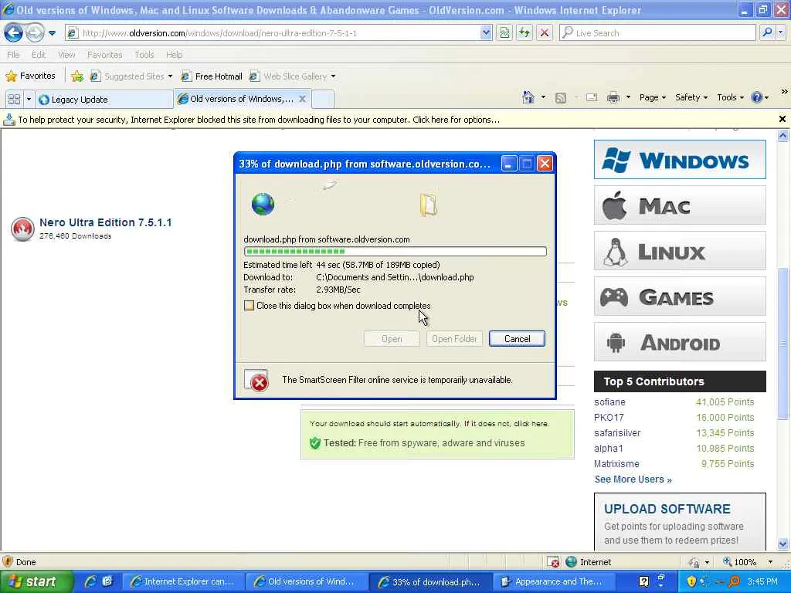This screenshot has height=593, width=791.
Task: Click the taskbar help question mark icon
Action: 643,581
